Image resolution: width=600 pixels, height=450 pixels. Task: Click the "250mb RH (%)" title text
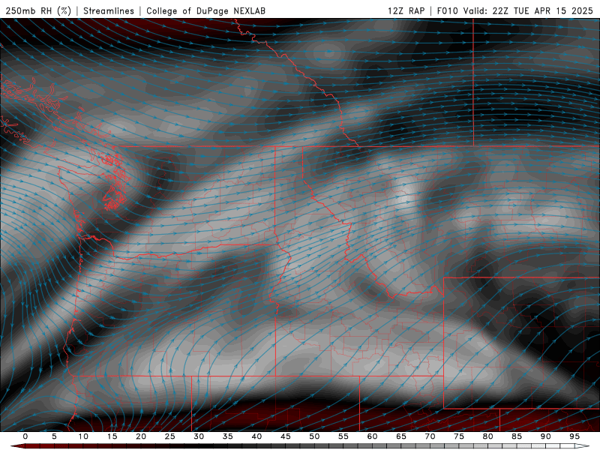pyautogui.click(x=38, y=10)
